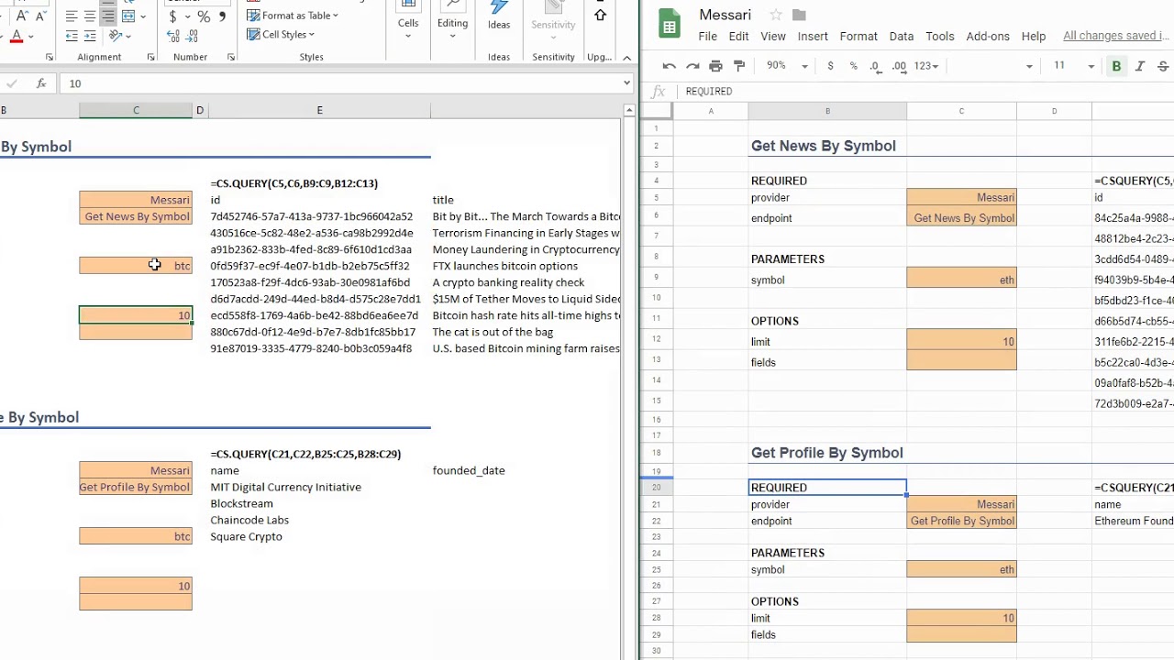Open Alignment settings dialog launcher in Excel
This screenshot has height=660, width=1174.
pos(150,58)
